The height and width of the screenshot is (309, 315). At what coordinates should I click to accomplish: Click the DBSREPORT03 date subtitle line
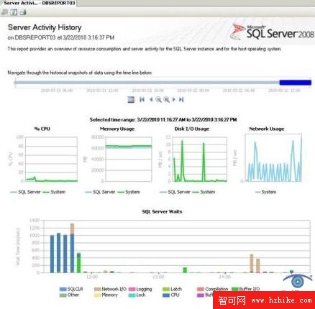pos(61,37)
